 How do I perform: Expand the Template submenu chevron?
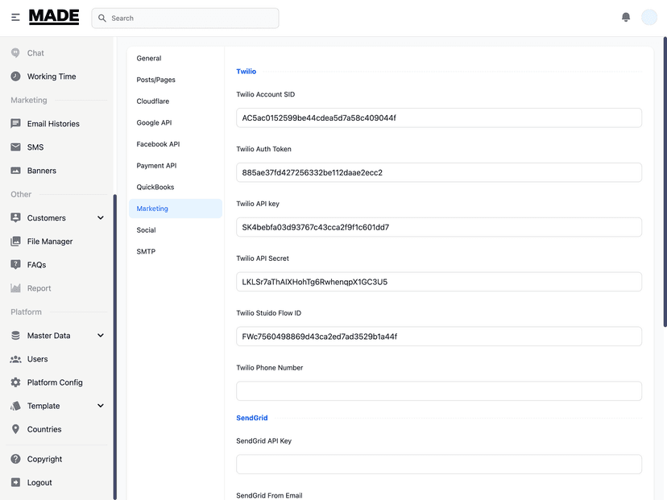(101, 406)
